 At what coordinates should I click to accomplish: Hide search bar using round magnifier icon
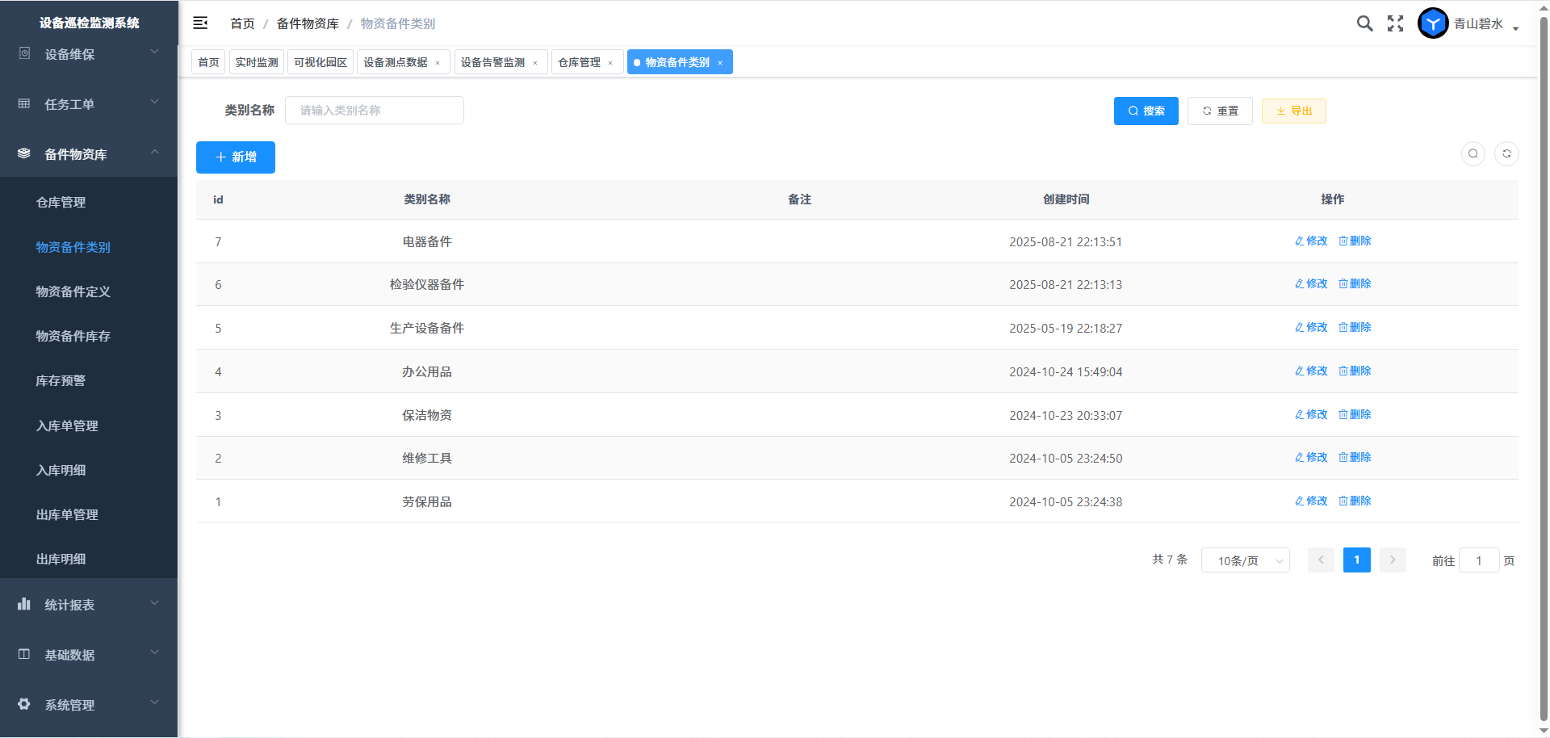click(x=1473, y=153)
